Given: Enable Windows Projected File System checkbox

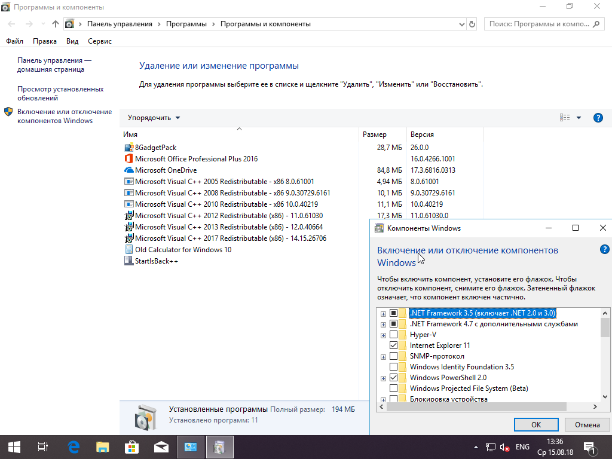Looking at the screenshot, I should click(x=393, y=388).
